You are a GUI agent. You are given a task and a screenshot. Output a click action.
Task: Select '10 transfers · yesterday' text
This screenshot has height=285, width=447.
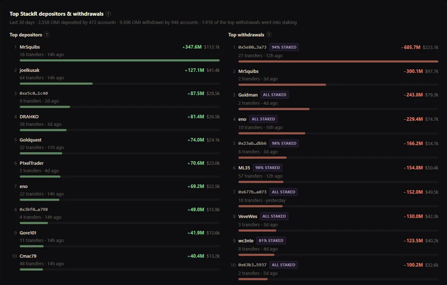tap(262, 200)
